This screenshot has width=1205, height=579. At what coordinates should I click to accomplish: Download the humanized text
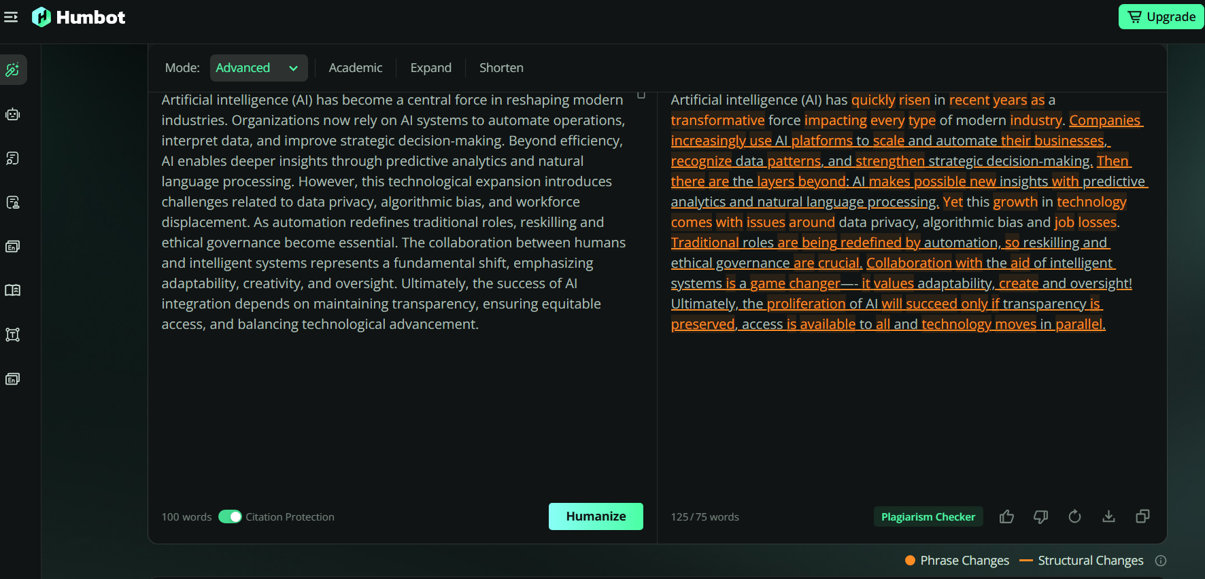1108,516
